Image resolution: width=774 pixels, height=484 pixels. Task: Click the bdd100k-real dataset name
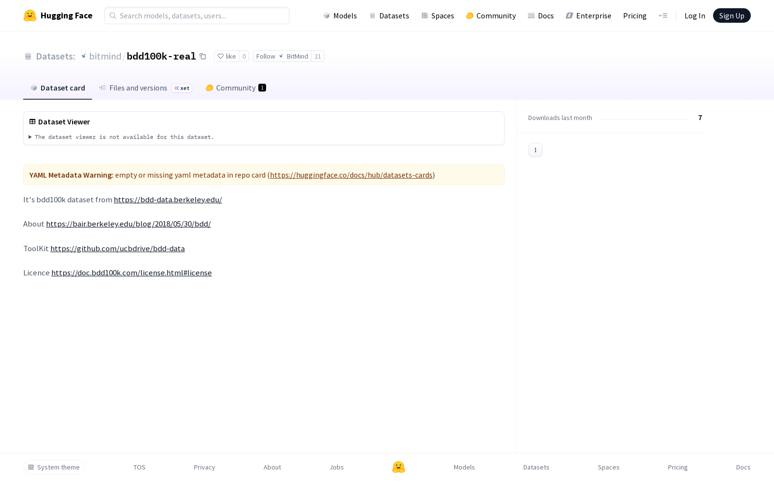(161, 56)
